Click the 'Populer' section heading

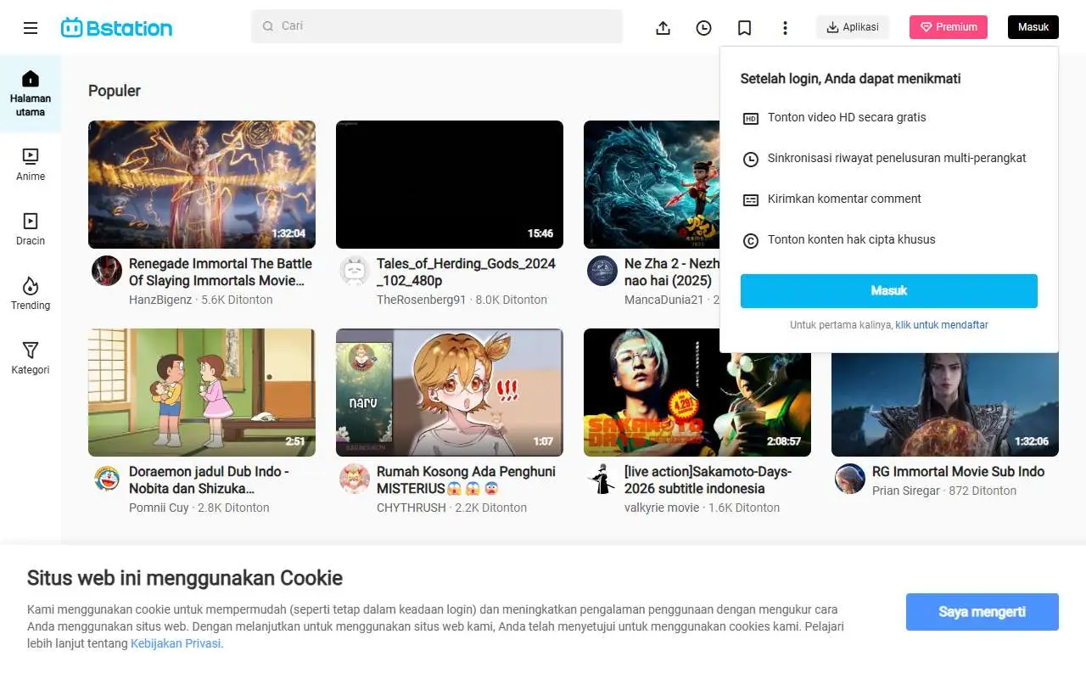tap(115, 91)
